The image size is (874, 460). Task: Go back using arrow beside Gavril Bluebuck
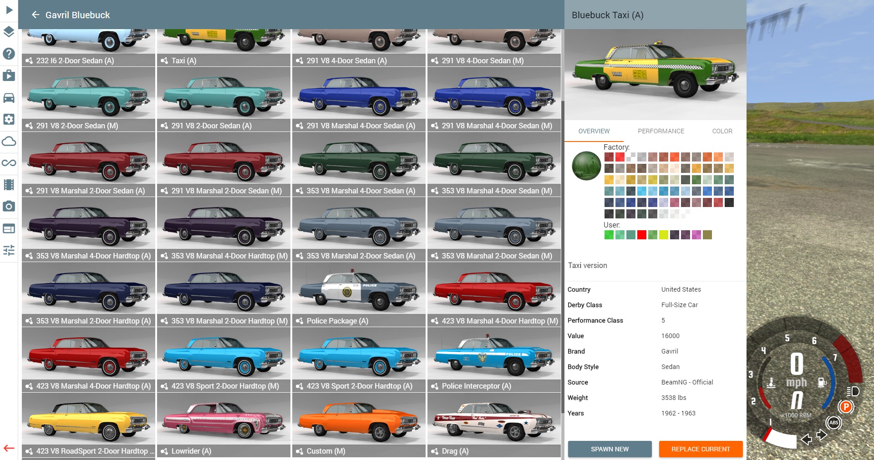click(x=36, y=15)
